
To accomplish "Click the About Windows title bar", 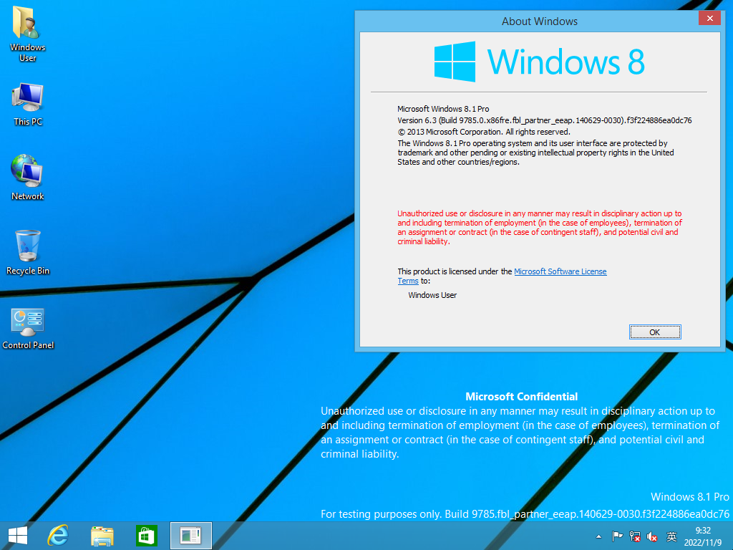I will [540, 21].
